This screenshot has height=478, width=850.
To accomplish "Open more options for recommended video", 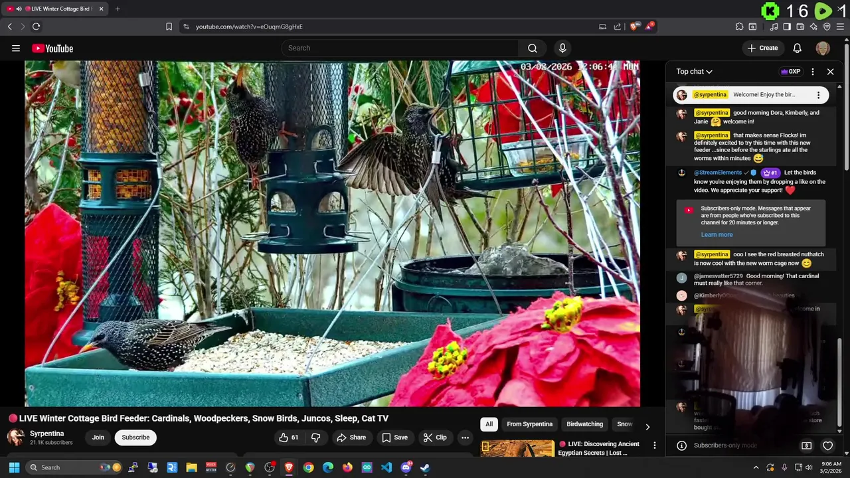I will click(654, 445).
